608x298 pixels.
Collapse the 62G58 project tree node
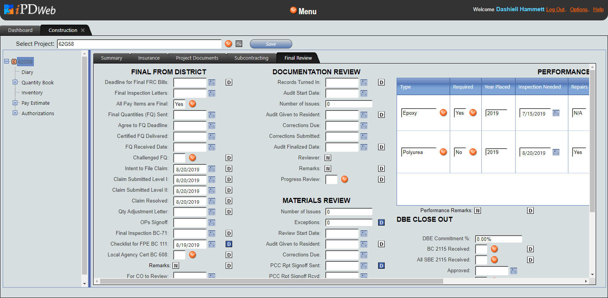[7, 62]
